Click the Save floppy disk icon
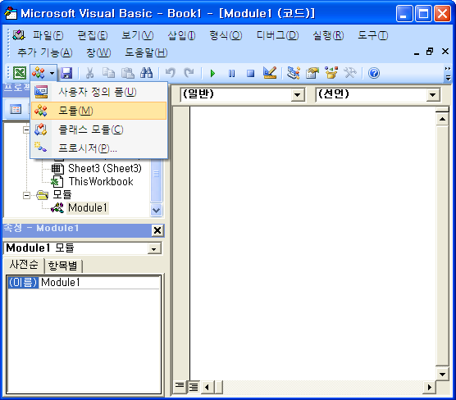Image resolution: width=456 pixels, height=400 pixels. [x=66, y=73]
